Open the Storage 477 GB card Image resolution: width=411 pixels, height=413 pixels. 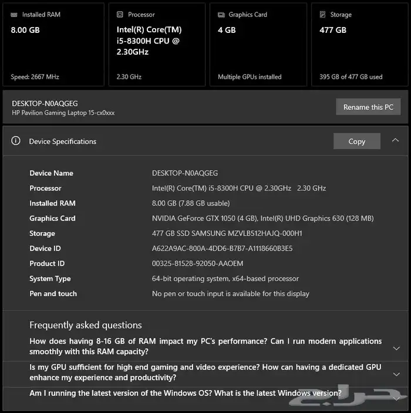point(360,45)
